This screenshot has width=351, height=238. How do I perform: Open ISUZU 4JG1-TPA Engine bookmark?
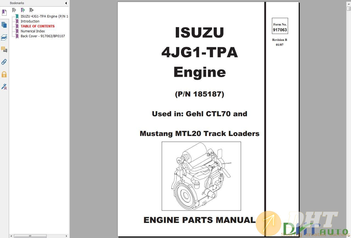coord(44,16)
